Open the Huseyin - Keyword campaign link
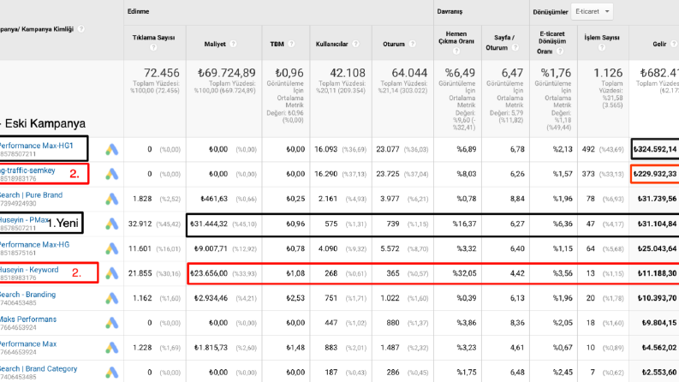The width and height of the screenshot is (679, 382). [x=29, y=270]
